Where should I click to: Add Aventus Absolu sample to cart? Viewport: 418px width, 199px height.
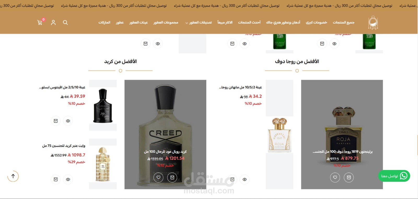[x=56, y=121]
